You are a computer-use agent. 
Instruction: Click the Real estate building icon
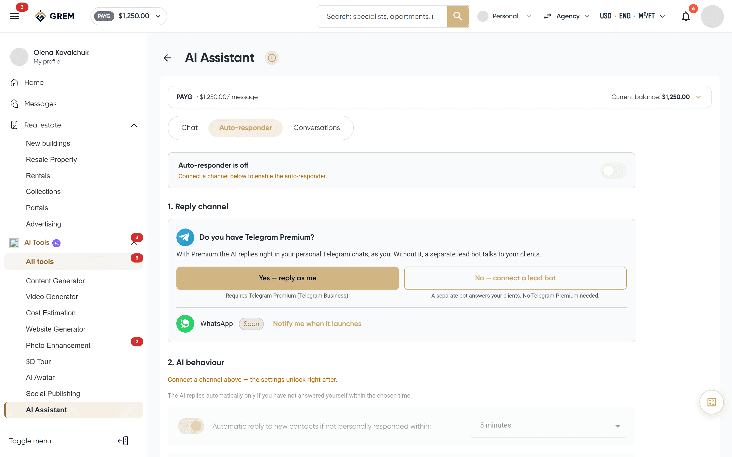(14, 125)
